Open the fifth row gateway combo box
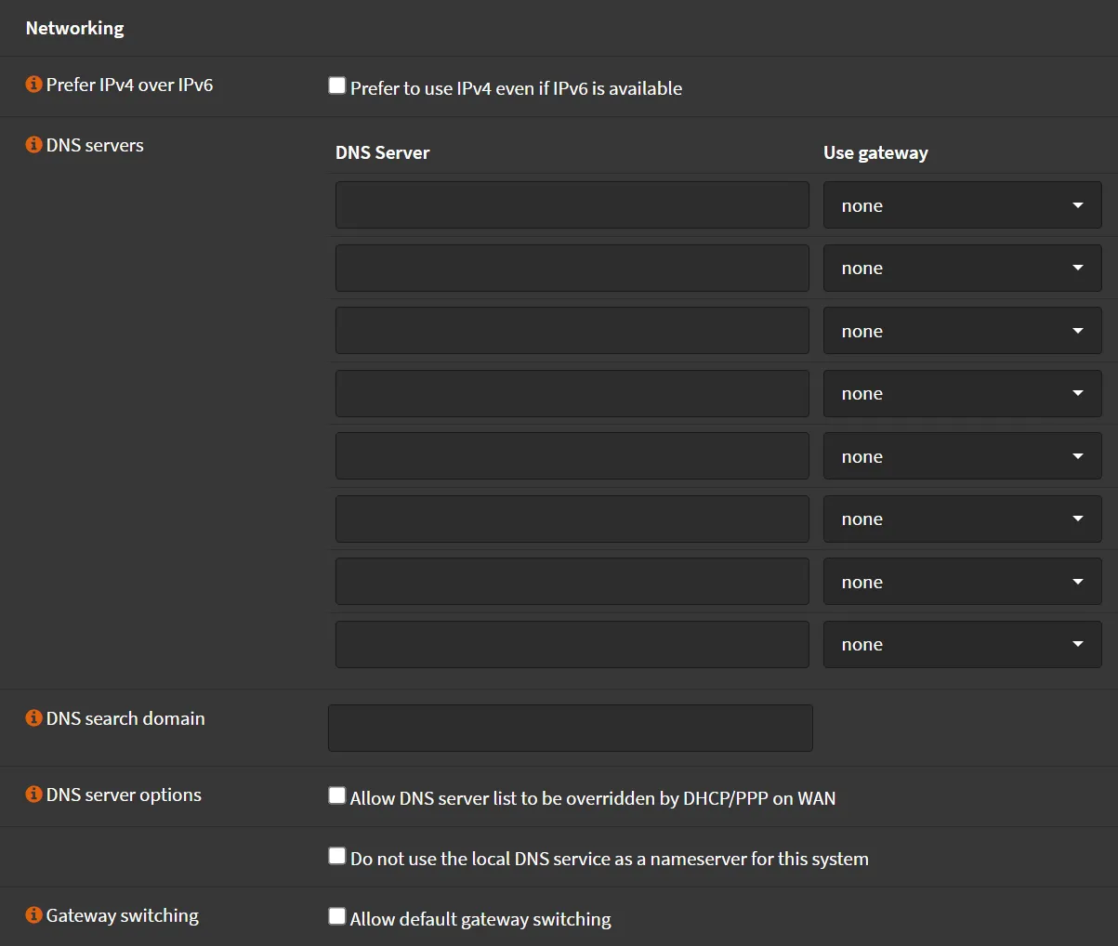Viewport: 1118px width, 946px height. (x=962, y=455)
